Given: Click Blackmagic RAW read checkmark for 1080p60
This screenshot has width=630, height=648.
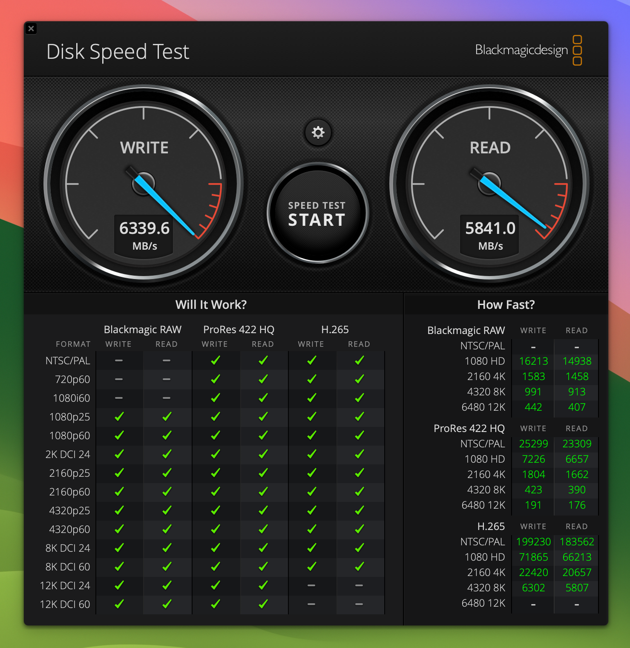Looking at the screenshot, I should pos(167,435).
